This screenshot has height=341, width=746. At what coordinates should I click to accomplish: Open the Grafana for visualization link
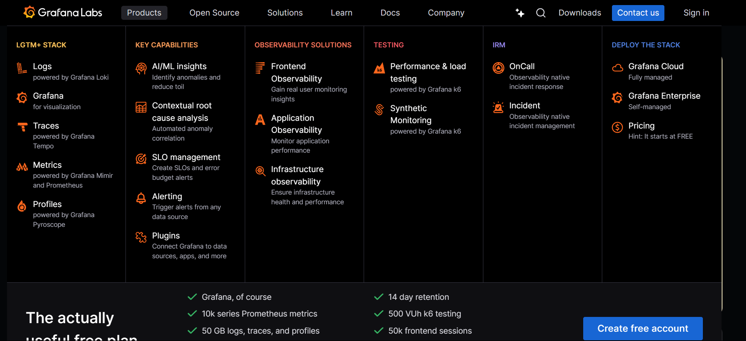(x=48, y=96)
